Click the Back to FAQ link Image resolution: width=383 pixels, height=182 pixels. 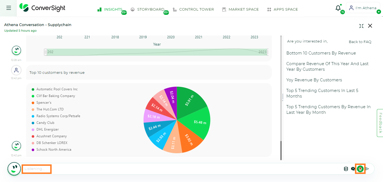(x=360, y=42)
